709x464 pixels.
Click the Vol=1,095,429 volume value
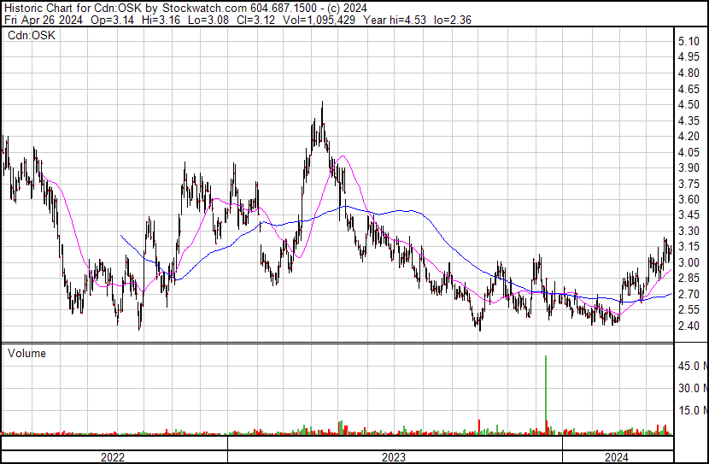319,20
